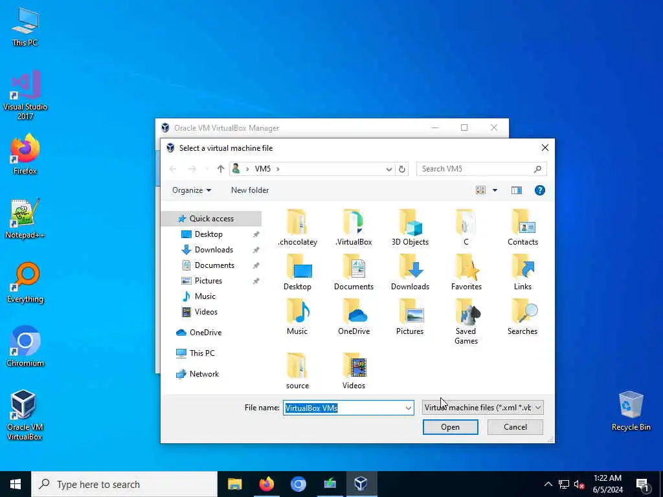Screen dimensions: 663x497
Task: Close the Select a virtual machine file dialog
Action: [545, 148]
